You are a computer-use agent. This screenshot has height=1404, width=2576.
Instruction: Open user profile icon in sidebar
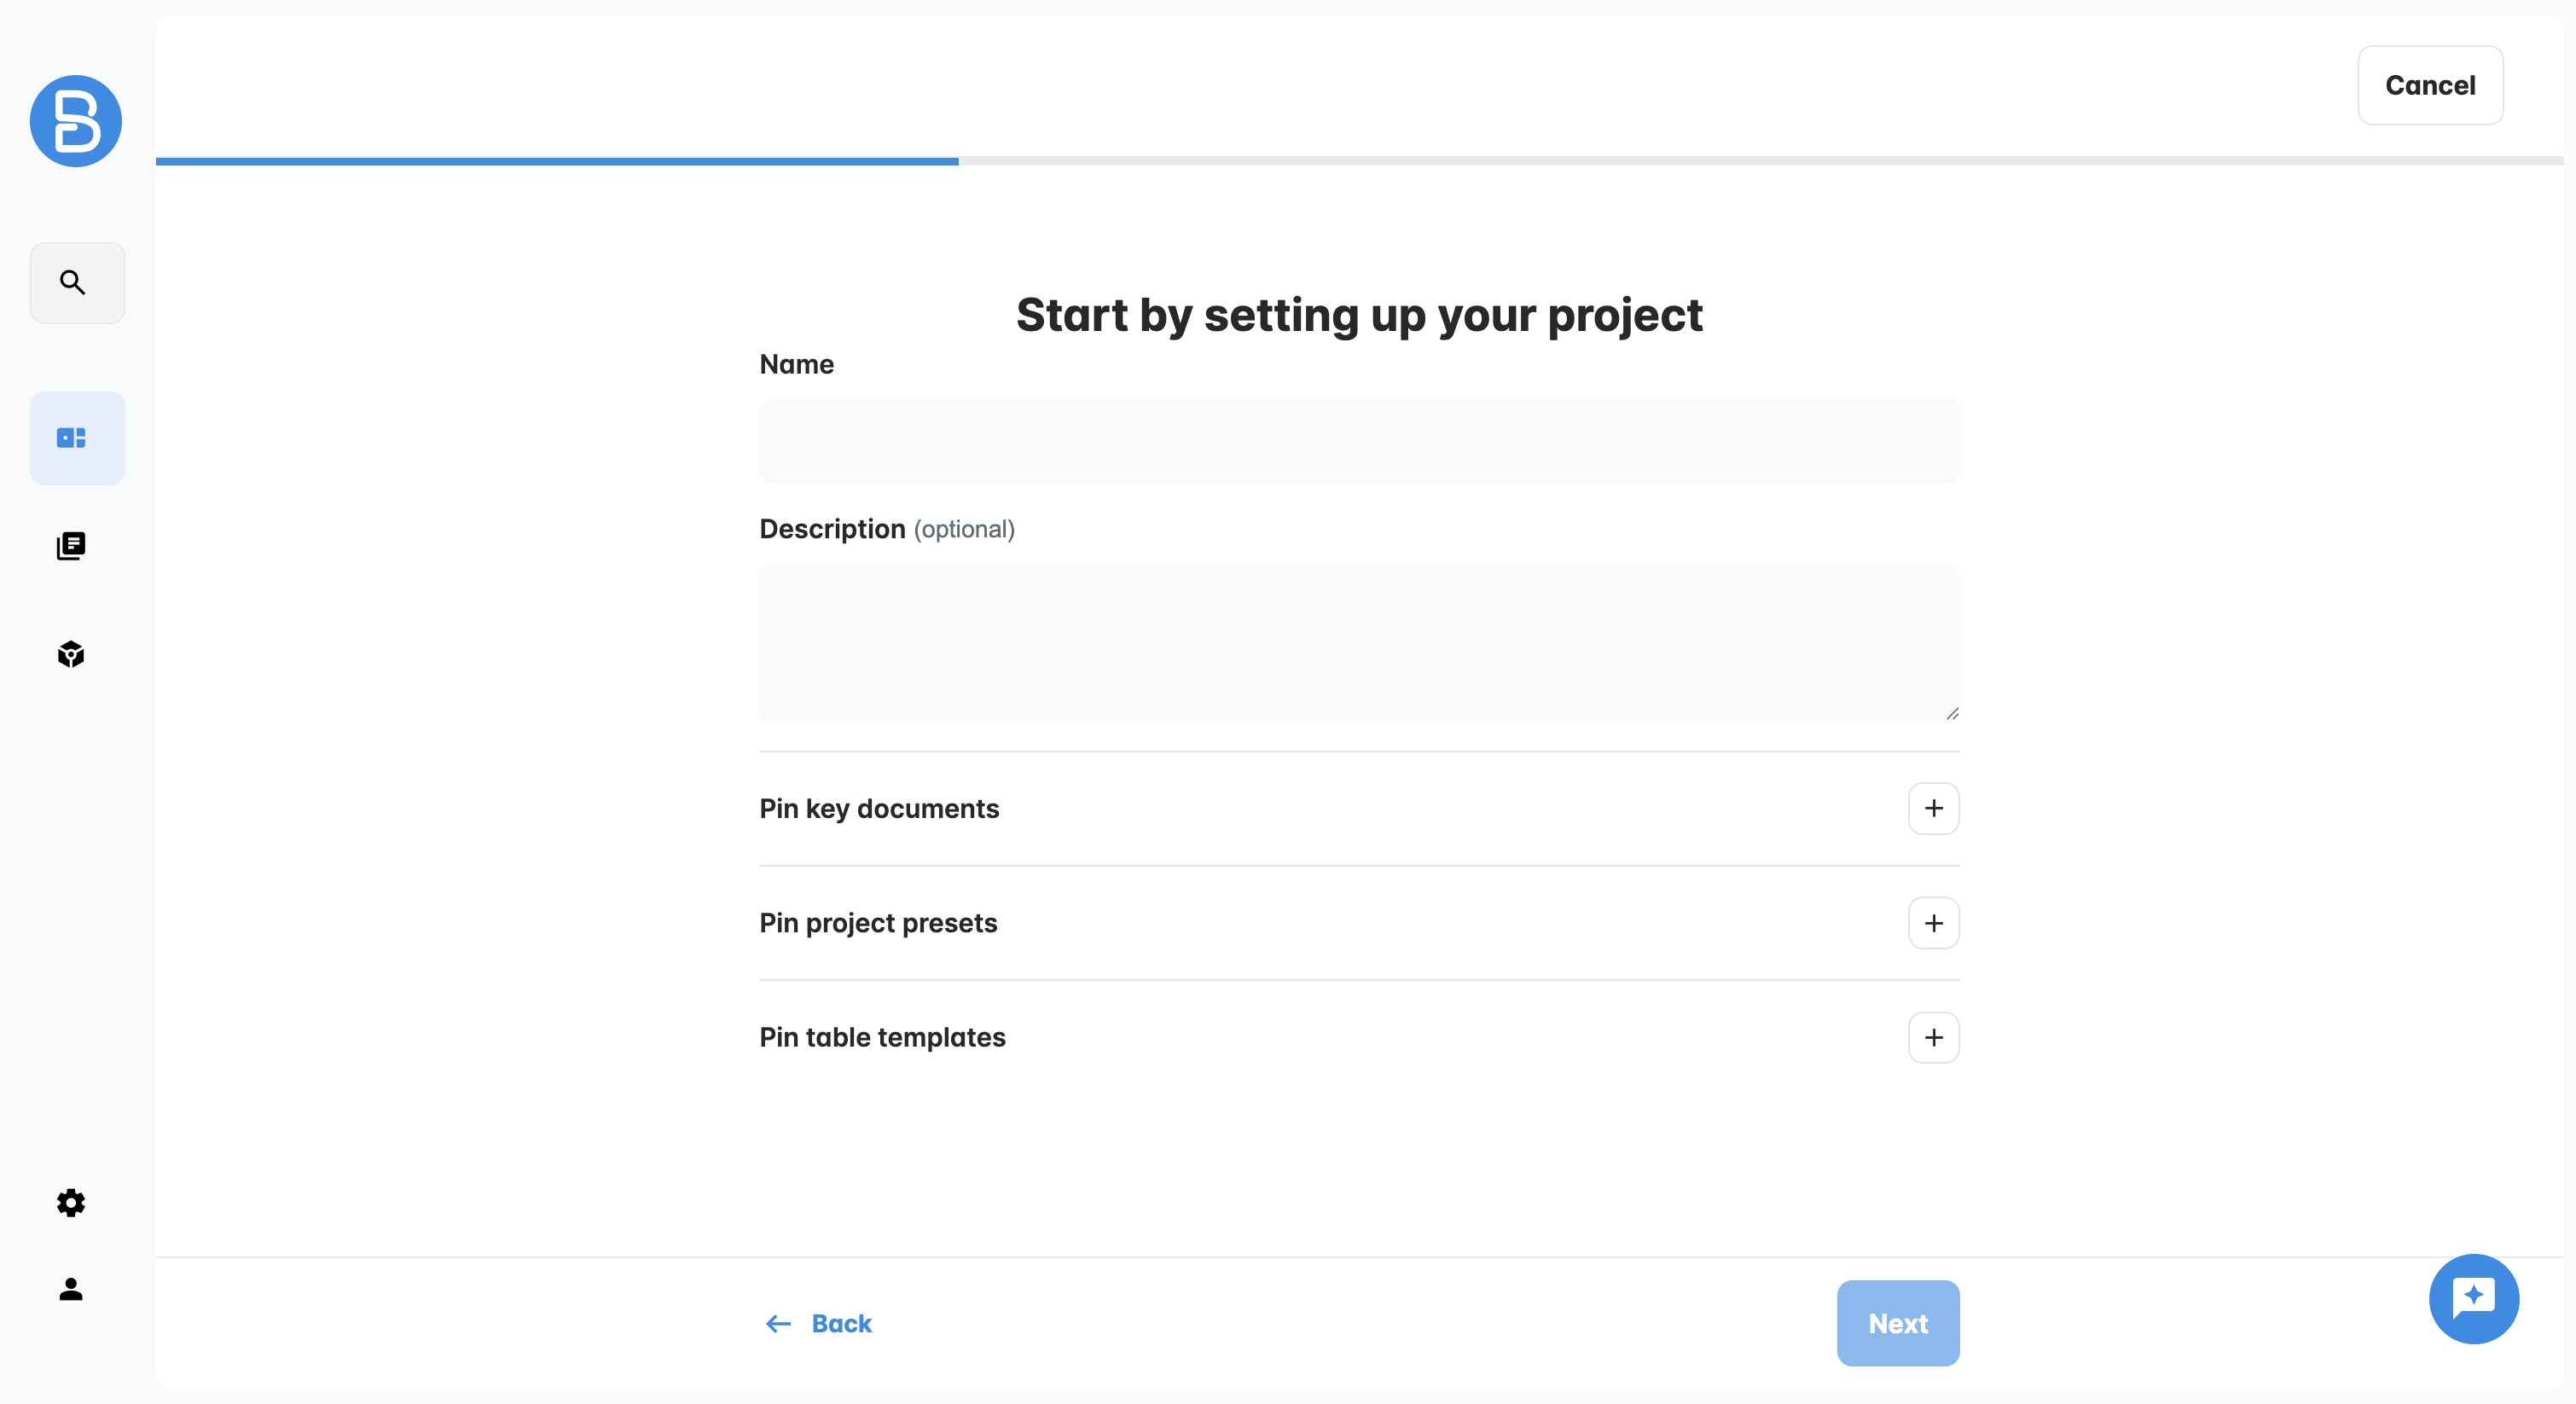[x=71, y=1289]
